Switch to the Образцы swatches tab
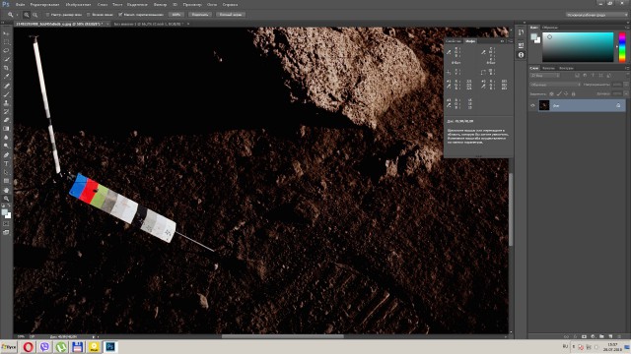Viewport: 631px width, 354px height. click(x=550, y=28)
